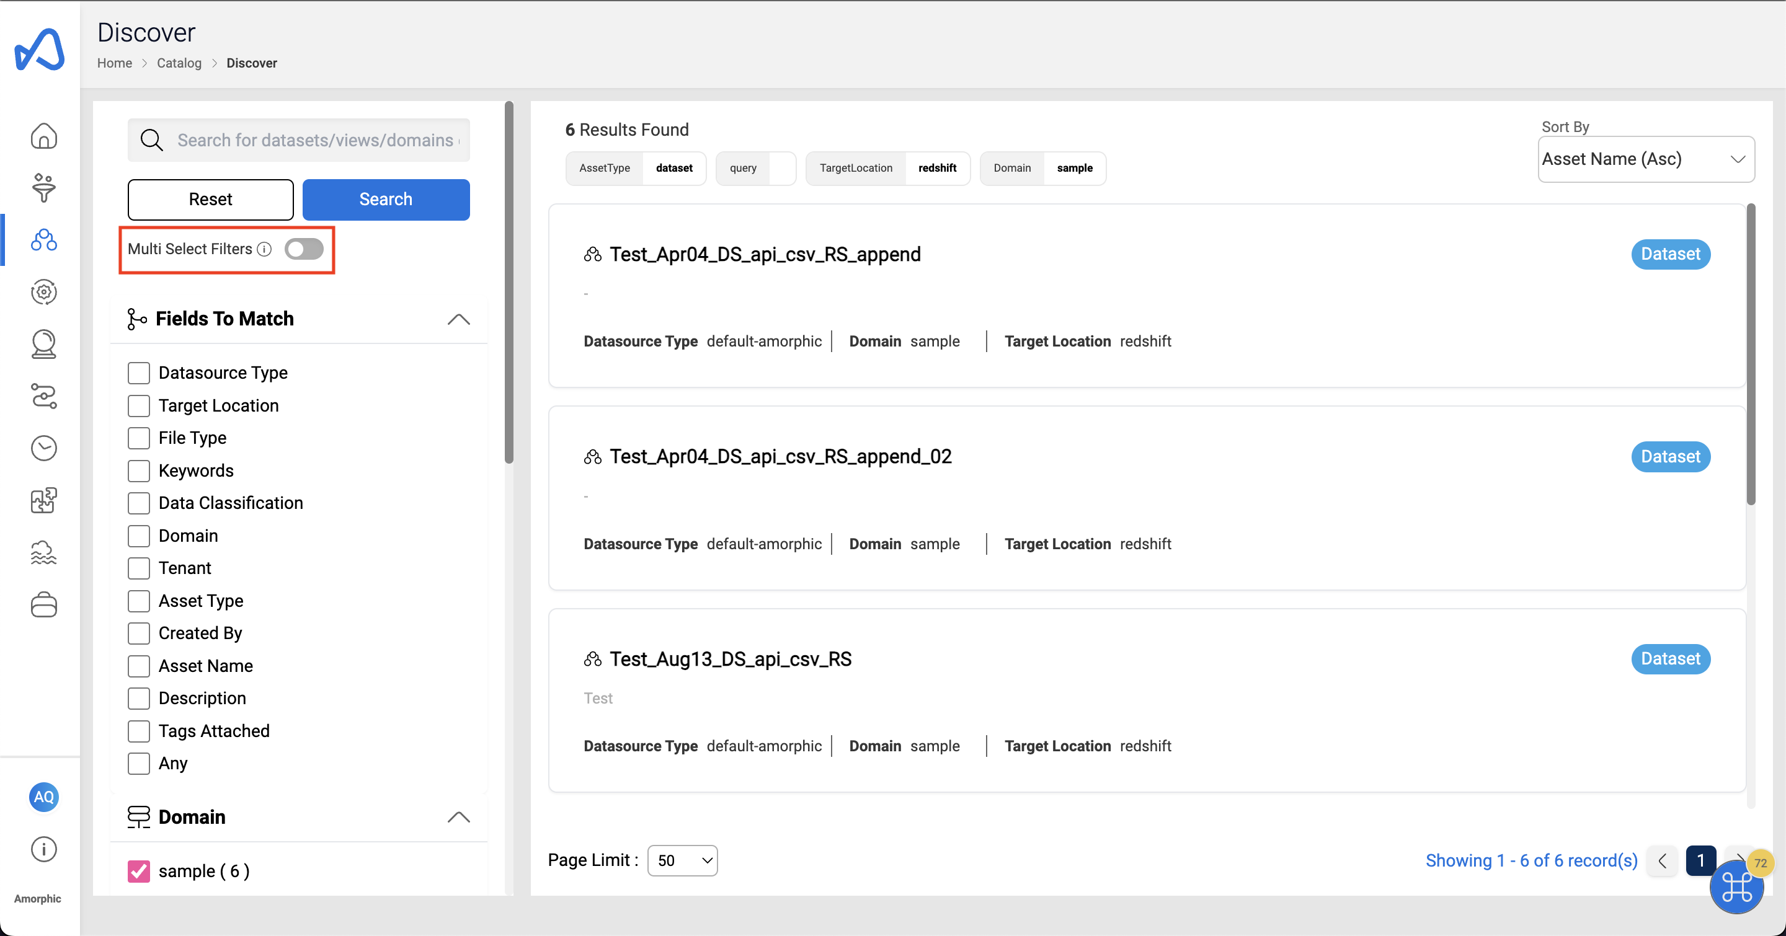Viewport: 1786px width, 936px height.
Task: Click the filter panel vertical scrollbar
Action: click(509, 283)
